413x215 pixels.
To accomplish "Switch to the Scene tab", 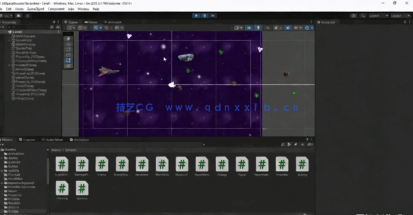I will [x=71, y=22].
